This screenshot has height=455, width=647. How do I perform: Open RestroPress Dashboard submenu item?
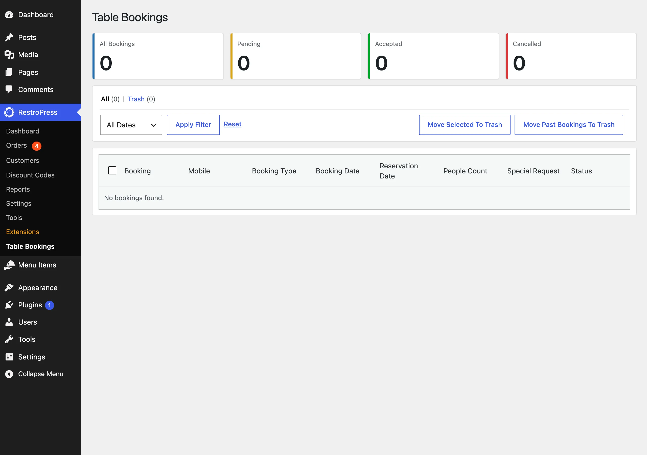point(22,131)
